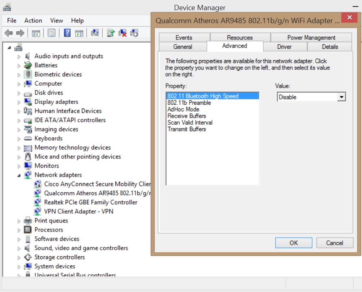Click the Keyboards category icon

[x=28, y=138]
